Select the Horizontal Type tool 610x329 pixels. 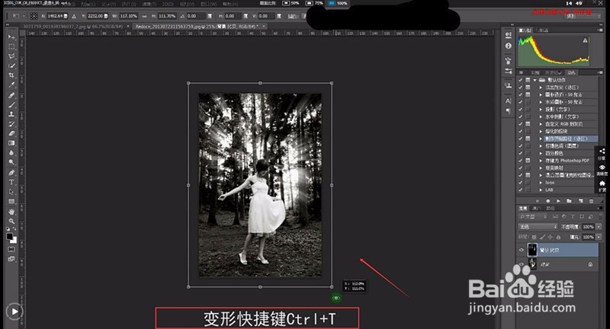[11, 182]
